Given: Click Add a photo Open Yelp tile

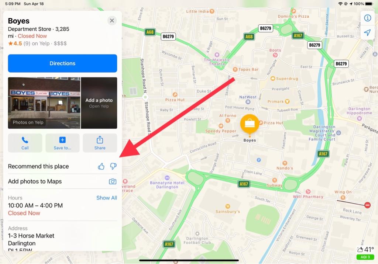Looking at the screenshot, I should coord(99,103).
